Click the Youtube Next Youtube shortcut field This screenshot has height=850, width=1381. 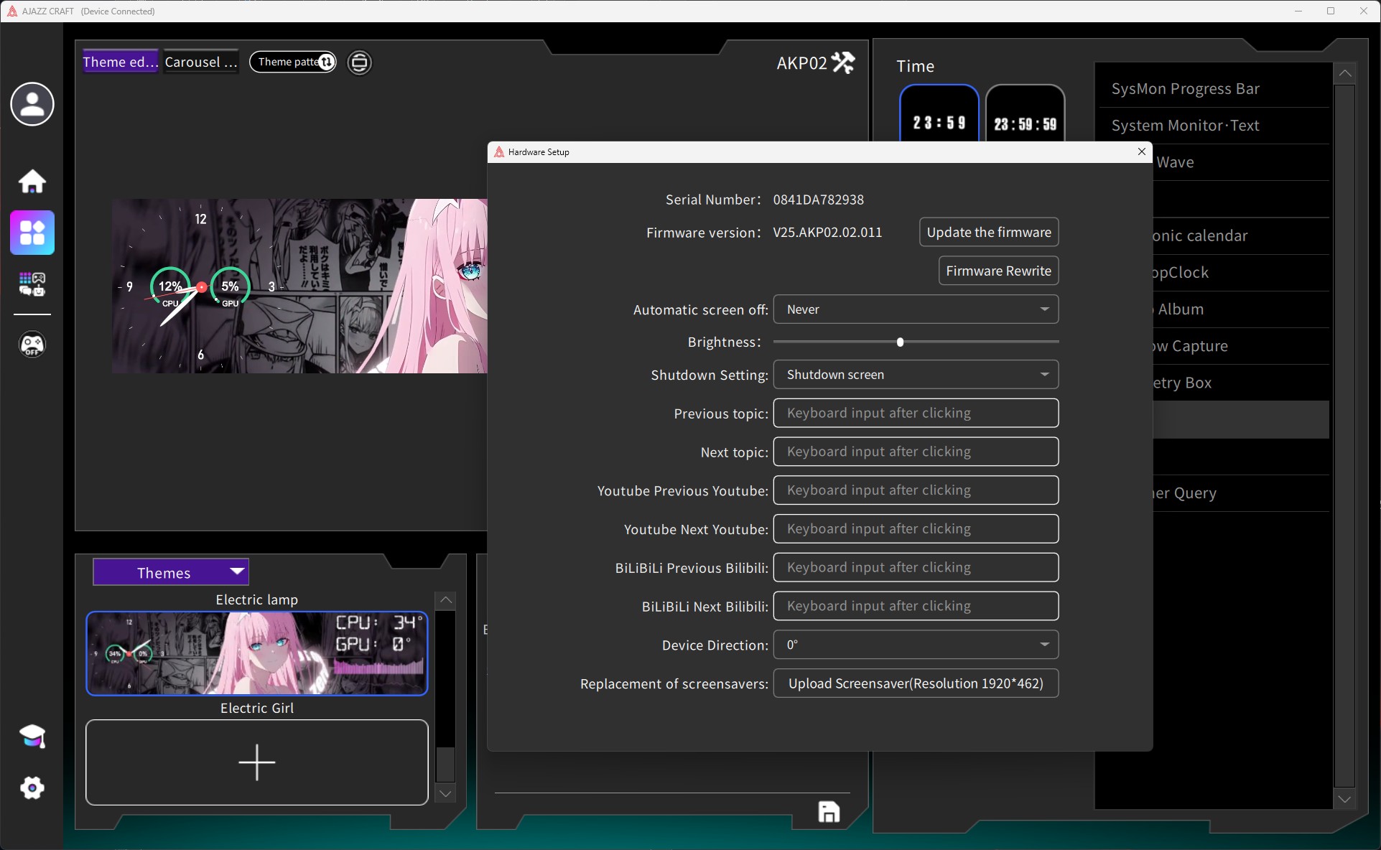[x=916, y=529]
